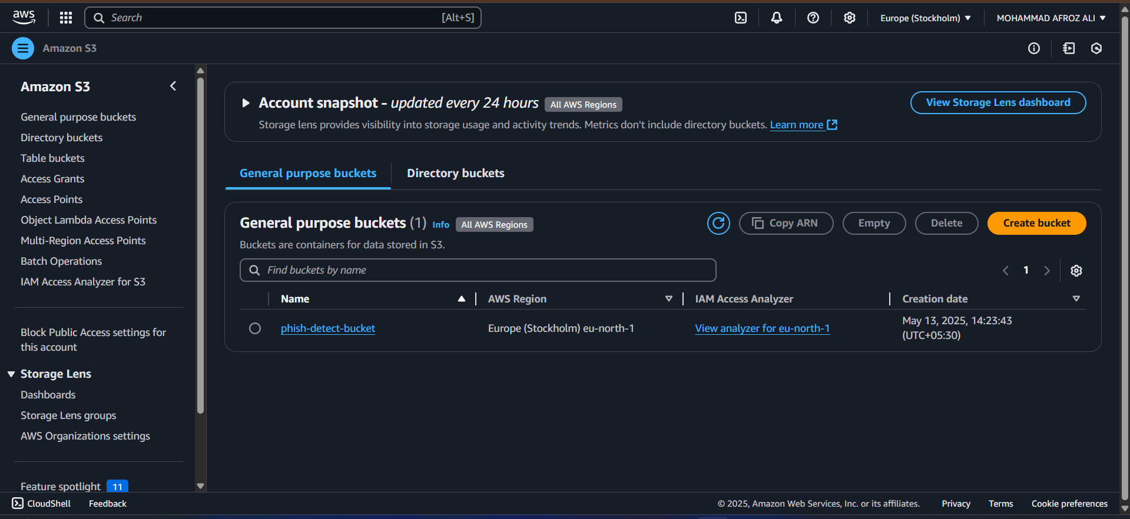Open Access Points in the sidebar

pos(52,199)
